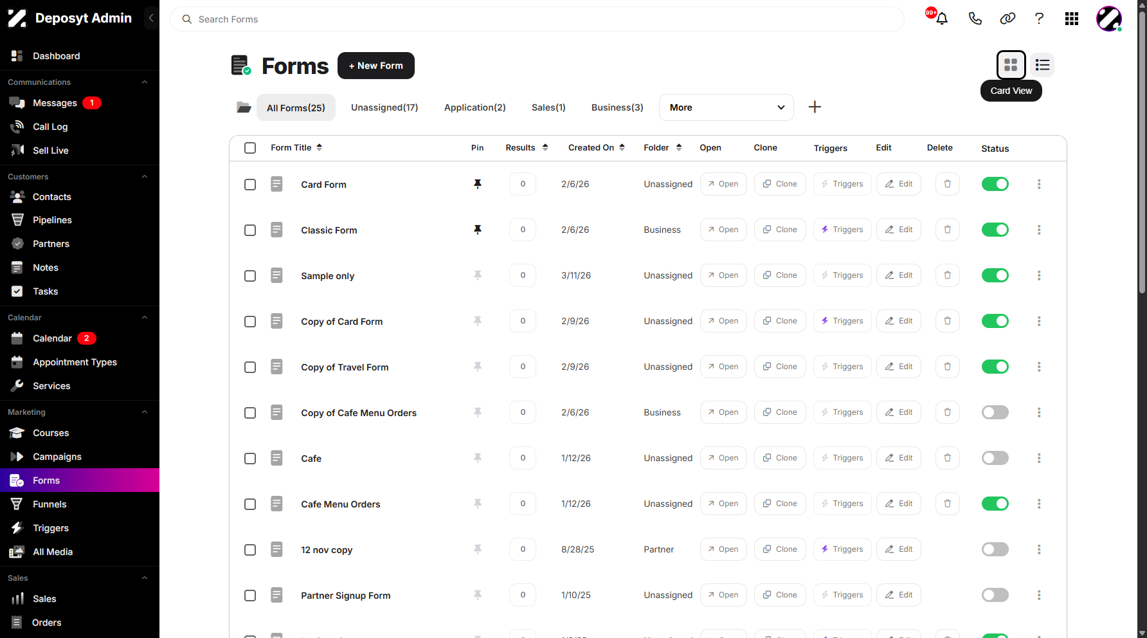Open the Sample only form
Screen dimensions: 1147x638
coord(723,275)
